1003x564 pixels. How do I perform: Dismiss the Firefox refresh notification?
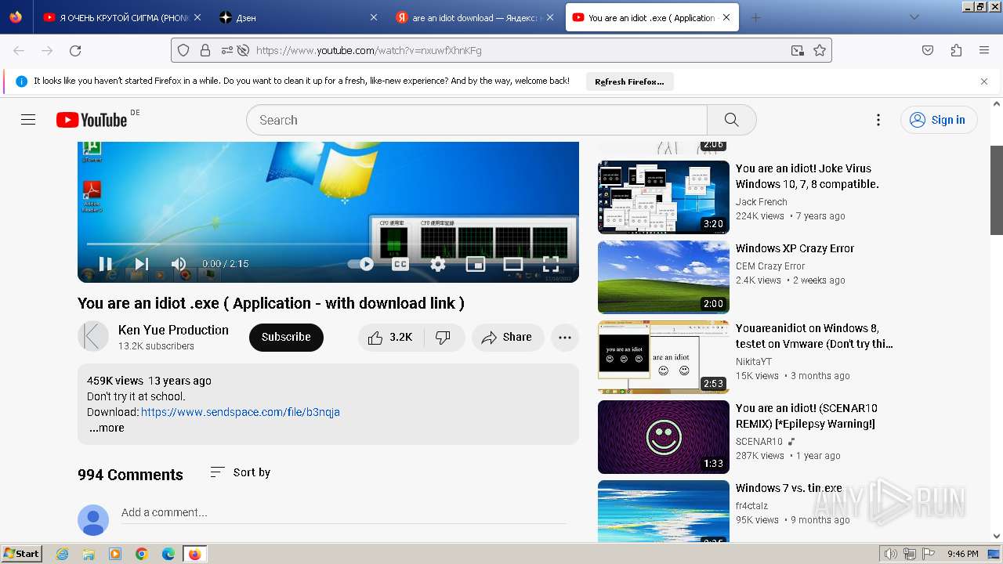tap(984, 81)
